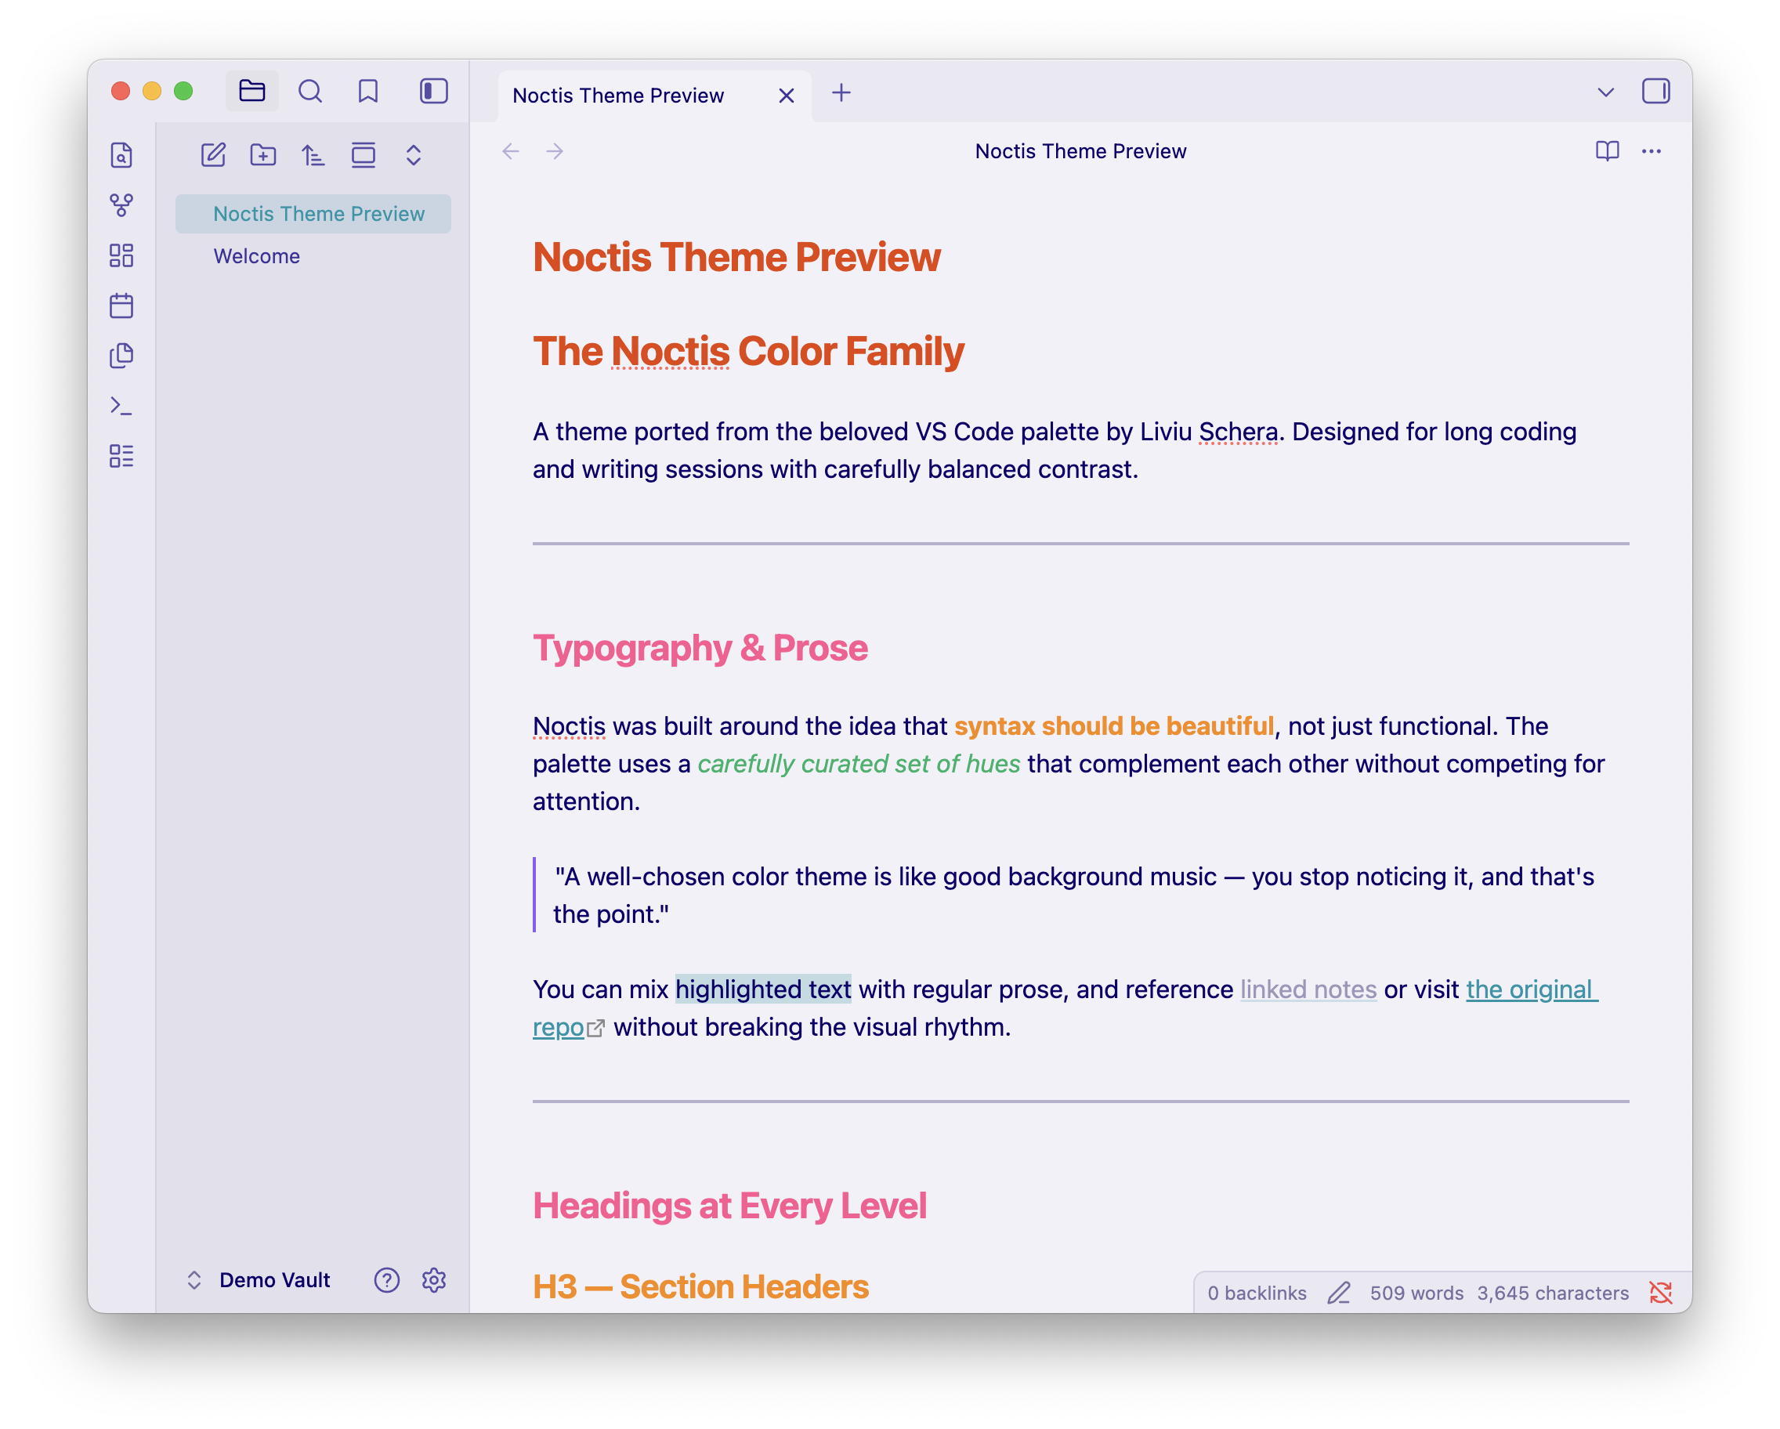1780x1429 pixels.
Task: Click 0 backlinks in status bar
Action: [1257, 1293]
